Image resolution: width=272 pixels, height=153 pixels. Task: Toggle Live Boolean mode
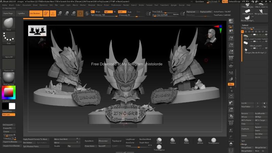[34, 14]
